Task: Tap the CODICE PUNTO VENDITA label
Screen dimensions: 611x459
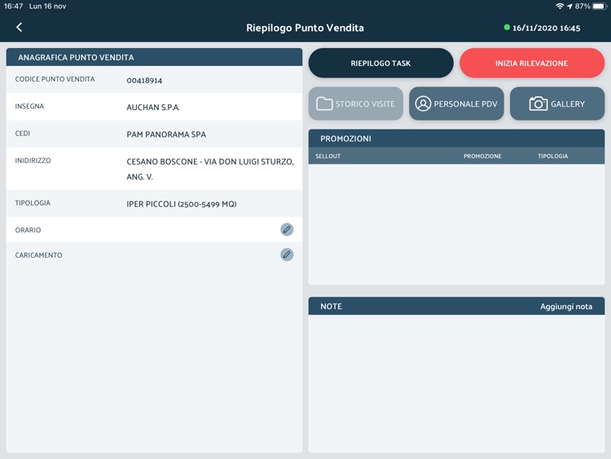Action: (55, 79)
